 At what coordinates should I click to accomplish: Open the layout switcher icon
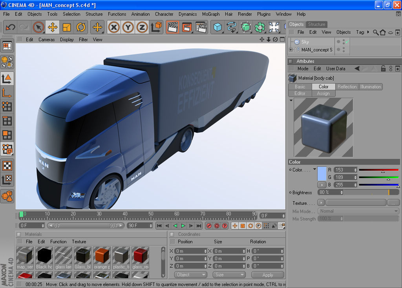click(x=7, y=46)
